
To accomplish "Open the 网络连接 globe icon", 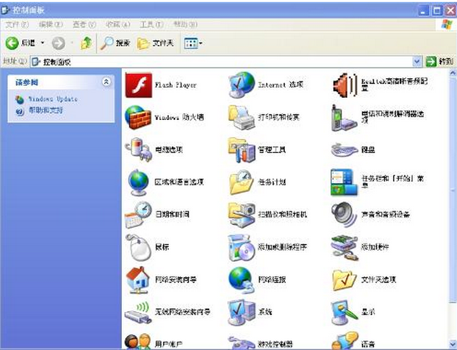I will click(x=241, y=280).
